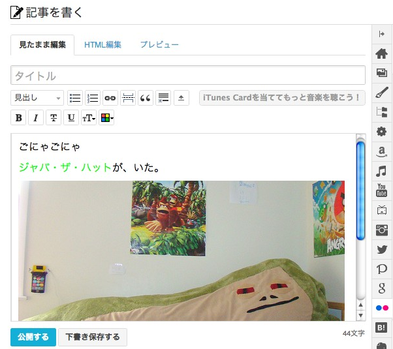Click the editor's blue scrollbar thumb
The height and width of the screenshot is (349, 393).
360,191
